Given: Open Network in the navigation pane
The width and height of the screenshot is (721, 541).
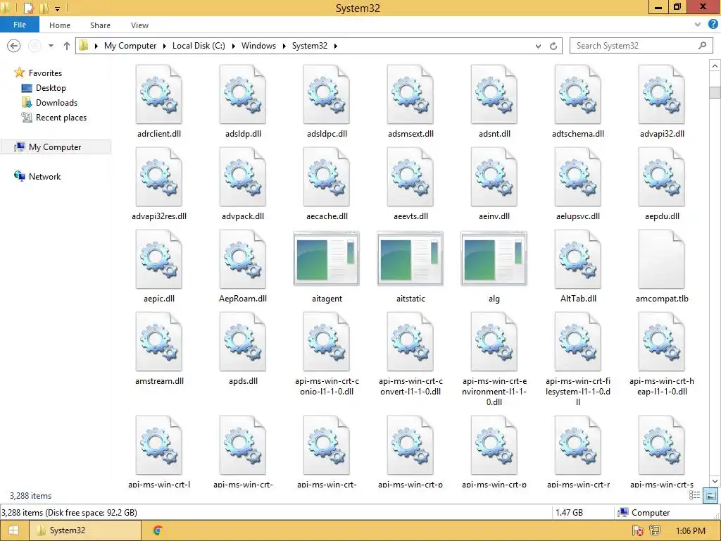Looking at the screenshot, I should tap(44, 176).
